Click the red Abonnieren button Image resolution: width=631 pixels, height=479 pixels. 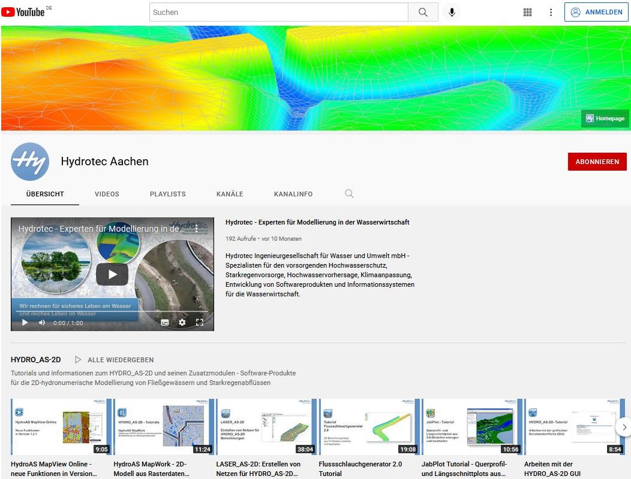point(597,162)
